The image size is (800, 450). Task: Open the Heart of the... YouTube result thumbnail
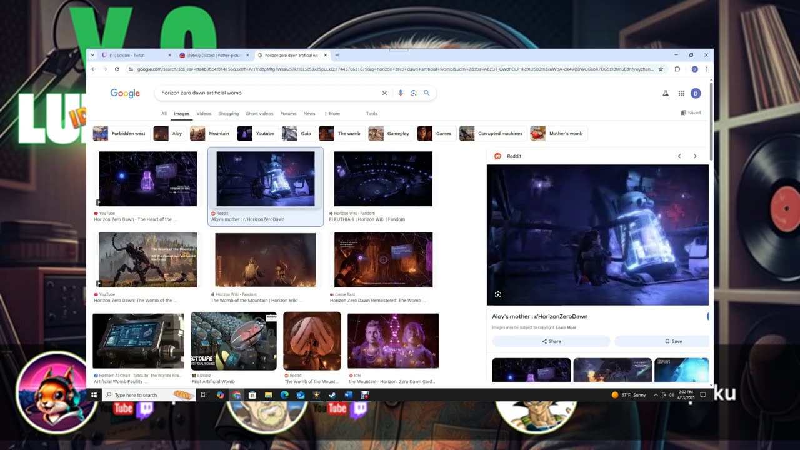(x=148, y=179)
